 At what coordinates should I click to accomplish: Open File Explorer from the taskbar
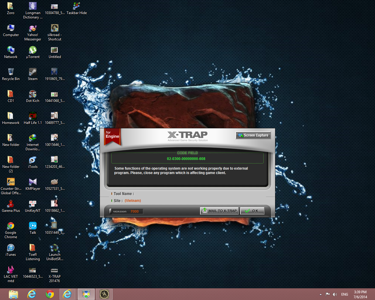click(13, 294)
